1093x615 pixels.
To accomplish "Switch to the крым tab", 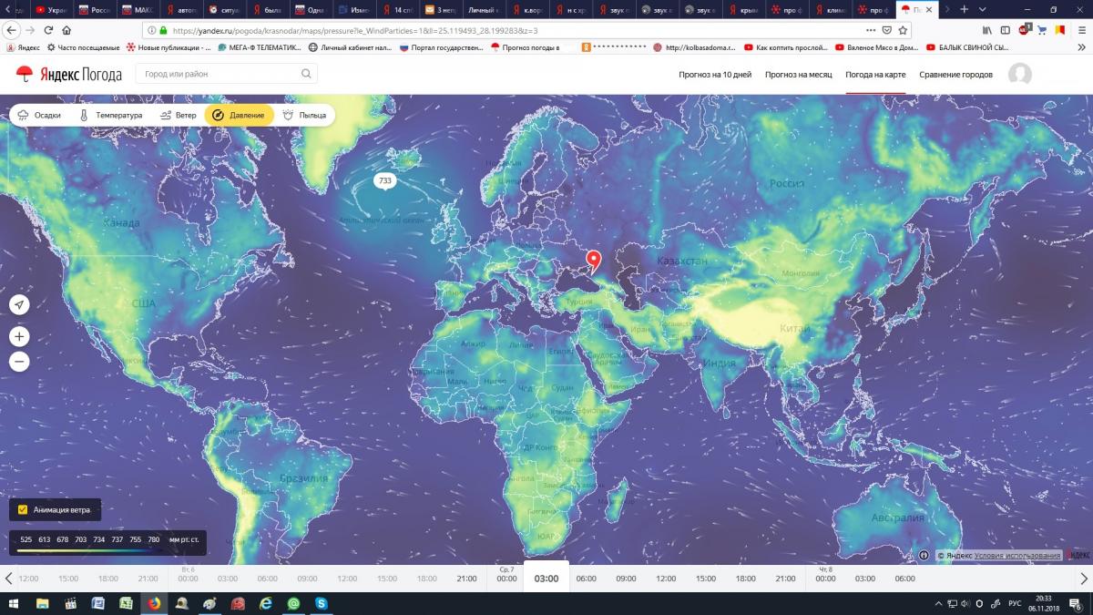I will coord(744,9).
